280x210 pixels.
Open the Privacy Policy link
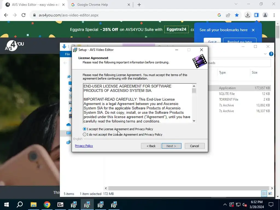84,146
